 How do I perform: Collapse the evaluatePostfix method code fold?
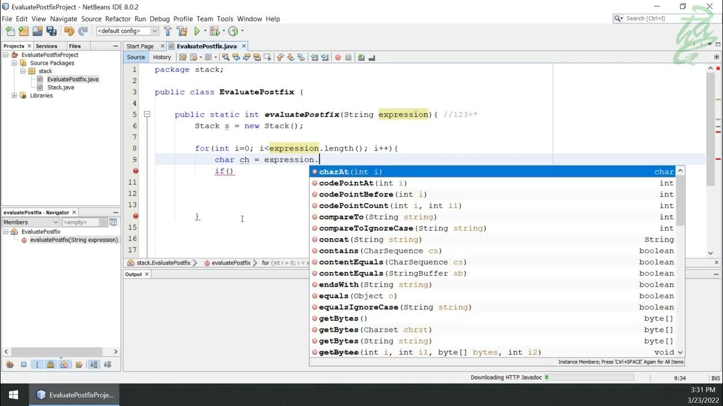point(147,114)
